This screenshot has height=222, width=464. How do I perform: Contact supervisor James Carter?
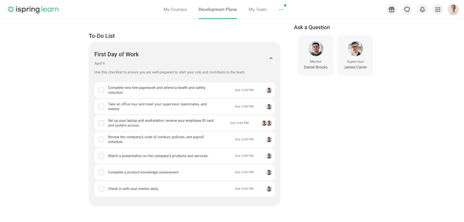355,55
